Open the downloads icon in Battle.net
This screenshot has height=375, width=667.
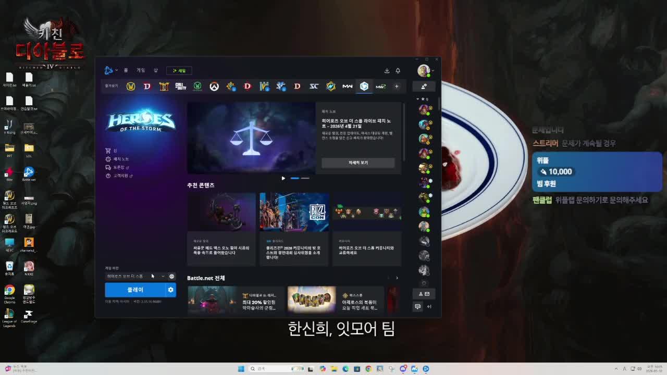click(387, 70)
